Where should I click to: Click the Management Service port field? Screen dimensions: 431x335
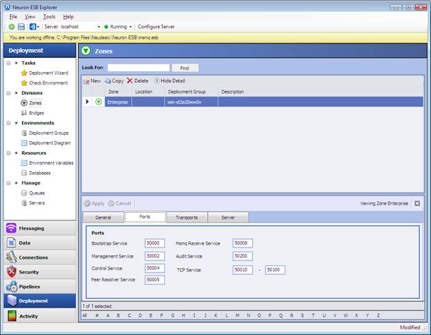coord(155,256)
